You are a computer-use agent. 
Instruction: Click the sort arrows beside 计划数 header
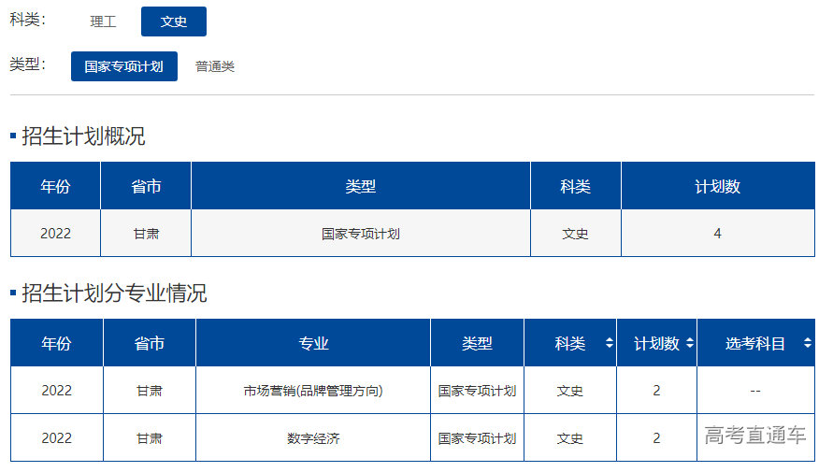[690, 343]
